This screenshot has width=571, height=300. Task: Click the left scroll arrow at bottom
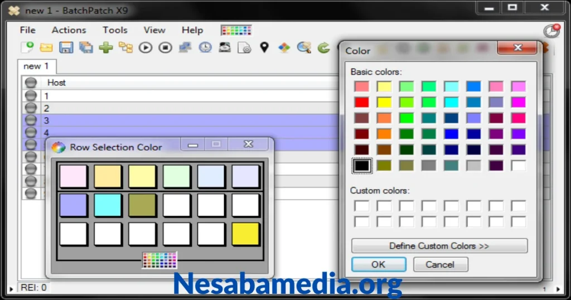coord(11,289)
